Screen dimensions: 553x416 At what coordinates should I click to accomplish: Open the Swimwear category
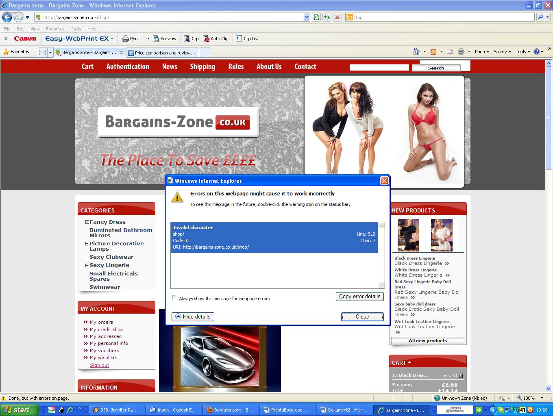click(105, 287)
